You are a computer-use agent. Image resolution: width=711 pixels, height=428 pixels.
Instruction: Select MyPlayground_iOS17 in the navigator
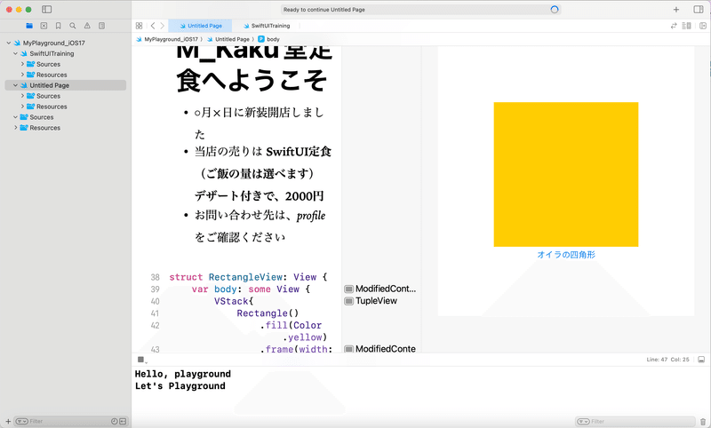[53, 43]
